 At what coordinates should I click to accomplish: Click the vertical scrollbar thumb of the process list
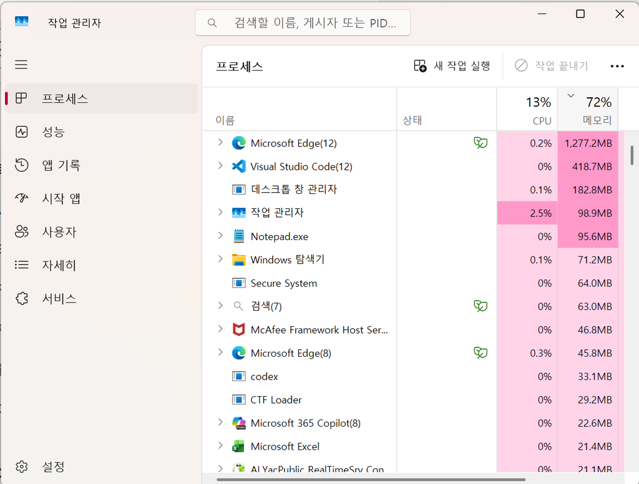point(632,155)
